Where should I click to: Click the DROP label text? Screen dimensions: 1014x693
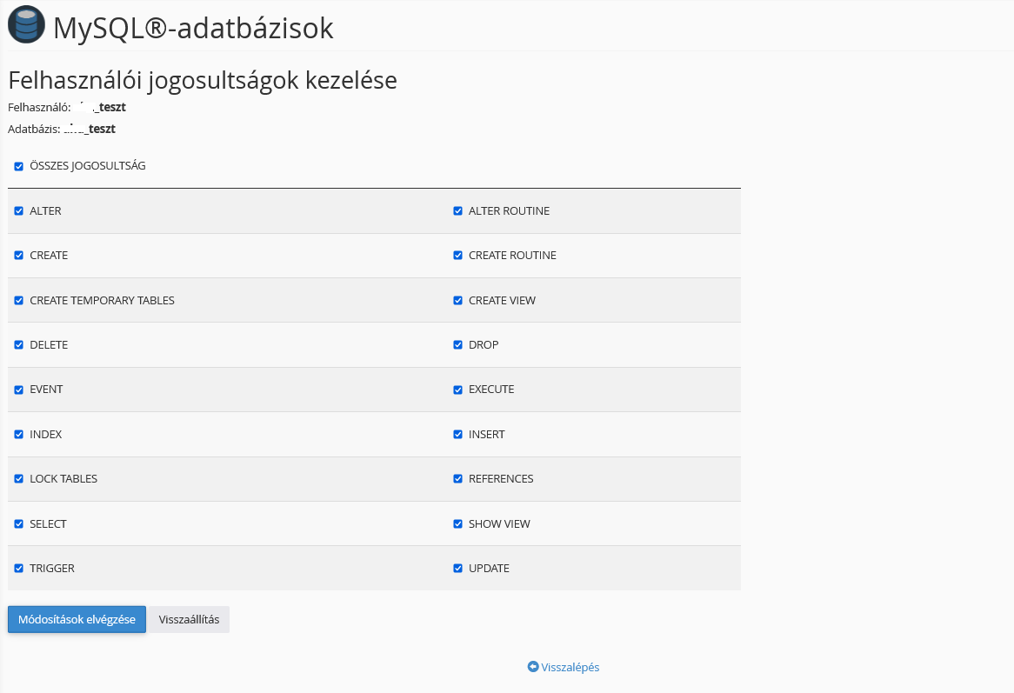[484, 344]
